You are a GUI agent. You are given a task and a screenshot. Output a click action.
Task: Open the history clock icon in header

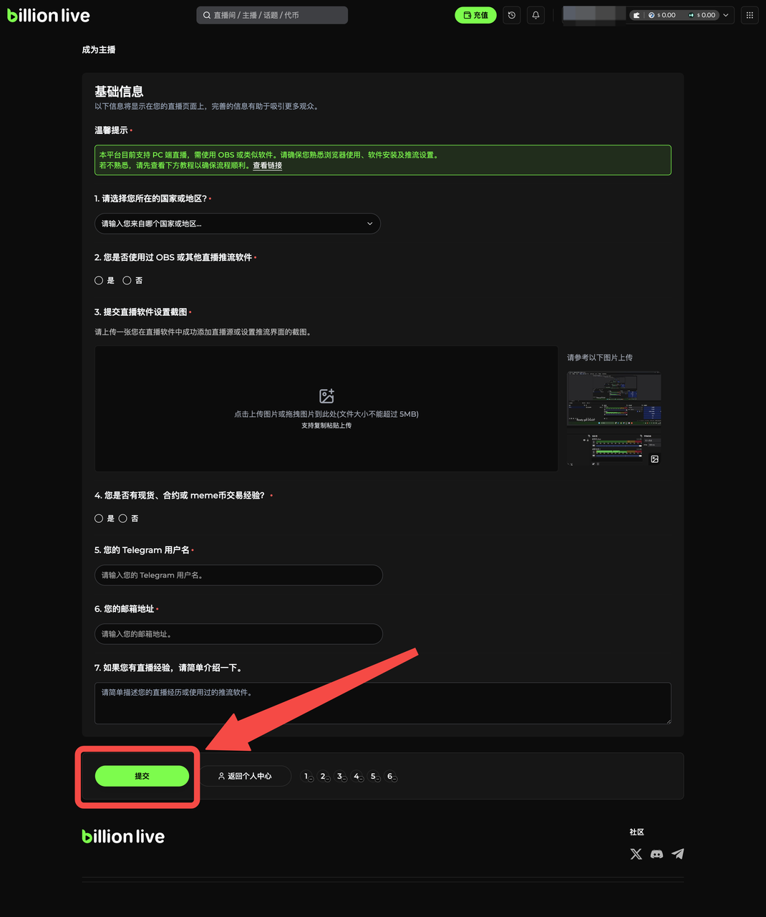(x=511, y=15)
